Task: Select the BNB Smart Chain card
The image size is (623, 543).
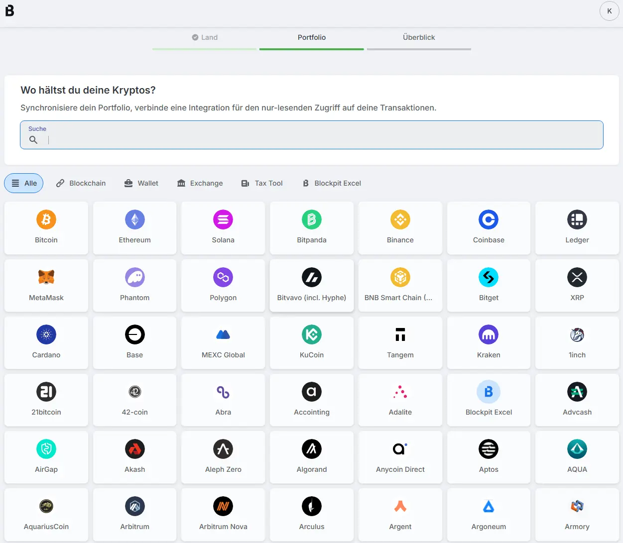Action: 400,286
